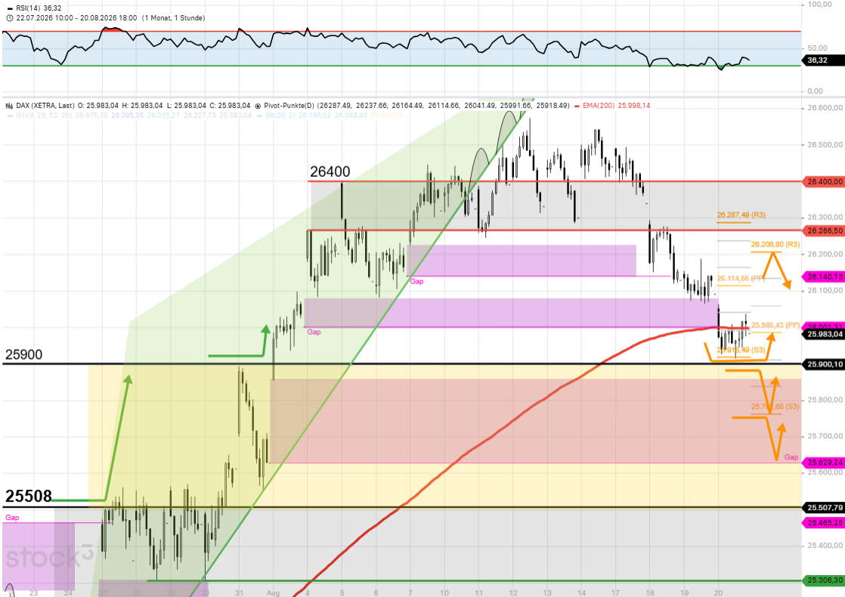Click the Aug month label on date axis
The height and width of the screenshot is (597, 845).
(273, 593)
